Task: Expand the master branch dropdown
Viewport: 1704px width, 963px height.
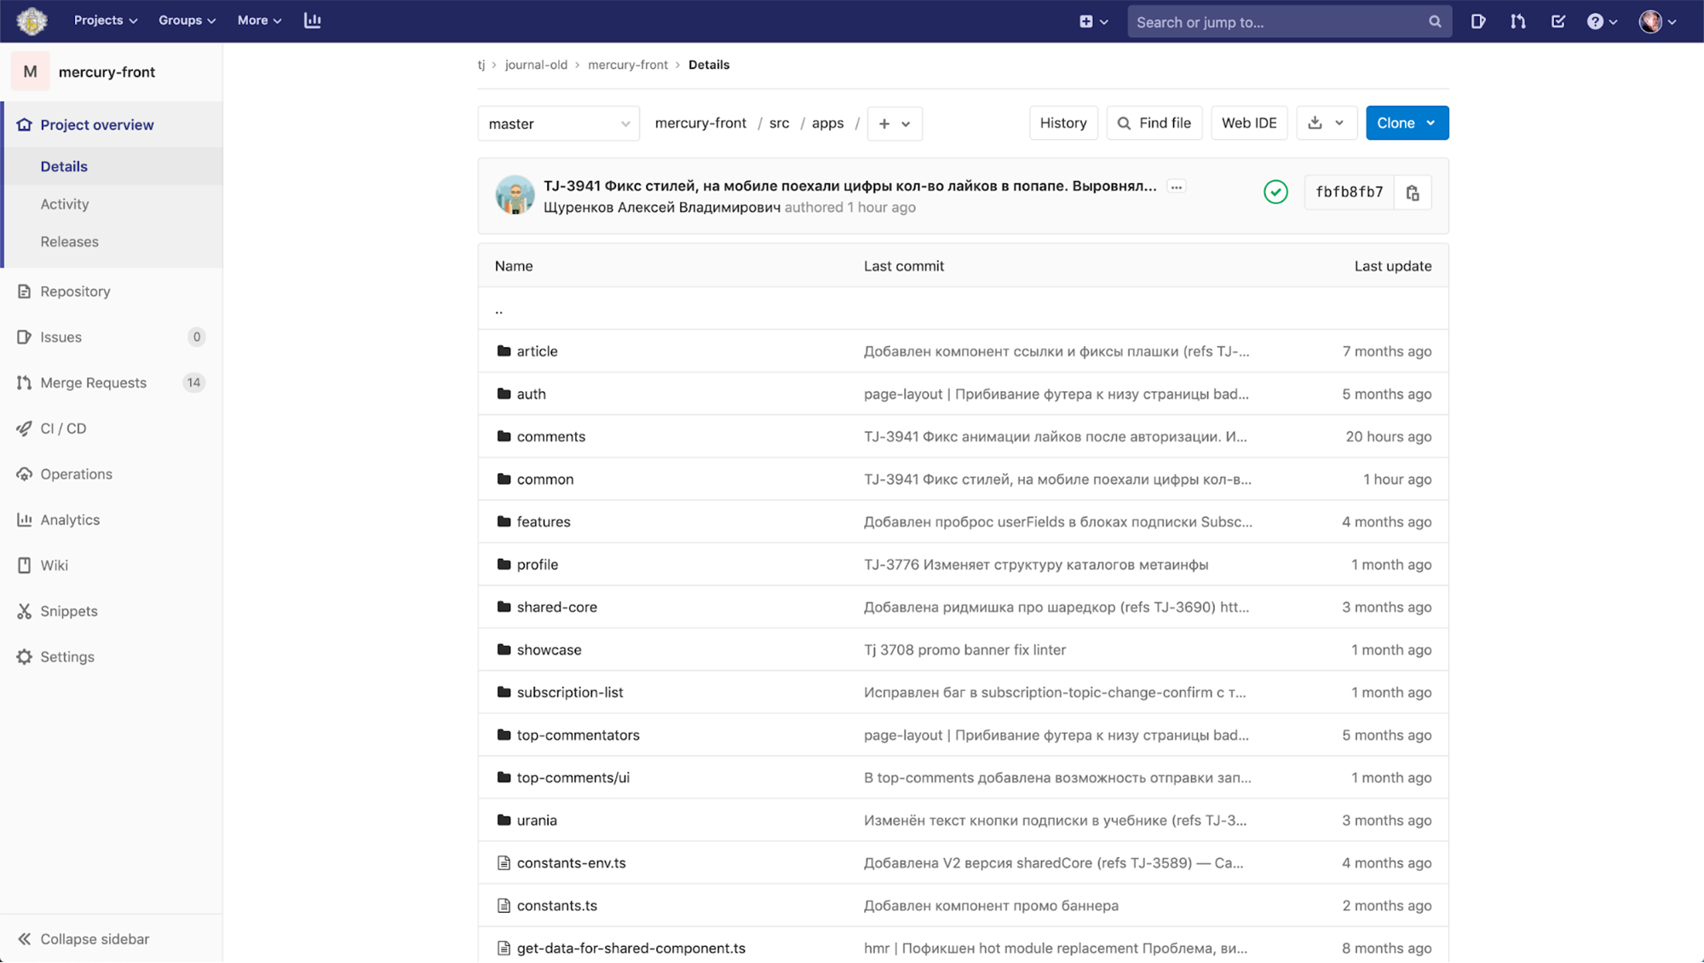Action: [x=558, y=122]
